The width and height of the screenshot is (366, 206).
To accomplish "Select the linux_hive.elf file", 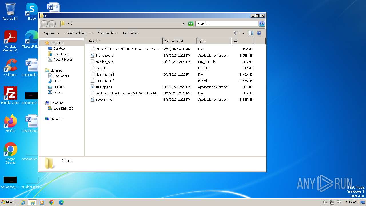I will click(104, 81).
